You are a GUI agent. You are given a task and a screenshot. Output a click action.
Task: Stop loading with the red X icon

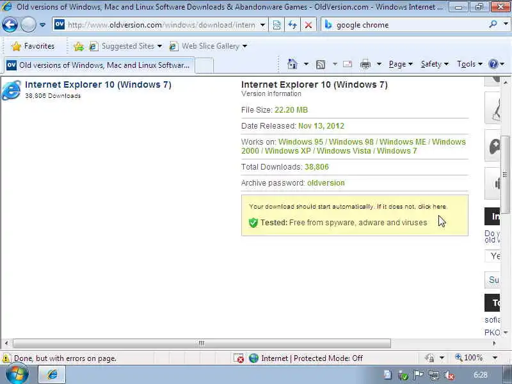point(308,25)
